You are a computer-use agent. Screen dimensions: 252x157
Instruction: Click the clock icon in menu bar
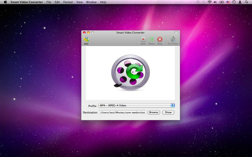[234, 2]
